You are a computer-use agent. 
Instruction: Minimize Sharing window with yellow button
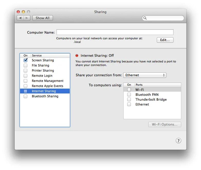point(23,12)
